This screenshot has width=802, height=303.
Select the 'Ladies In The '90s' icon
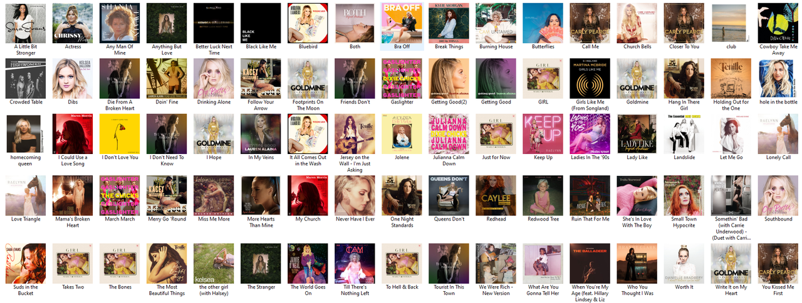(x=590, y=133)
